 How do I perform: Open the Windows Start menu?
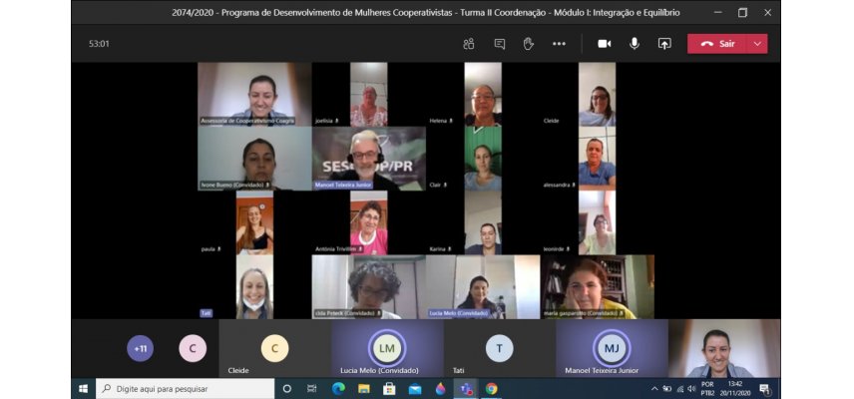tap(84, 389)
